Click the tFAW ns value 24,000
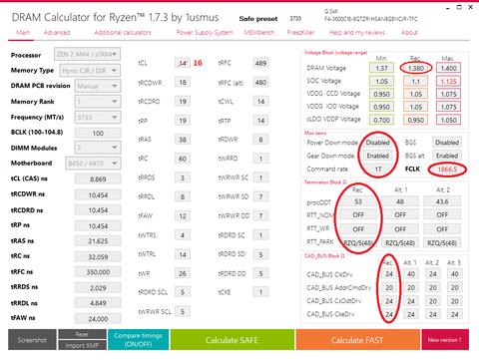 [x=98, y=319]
